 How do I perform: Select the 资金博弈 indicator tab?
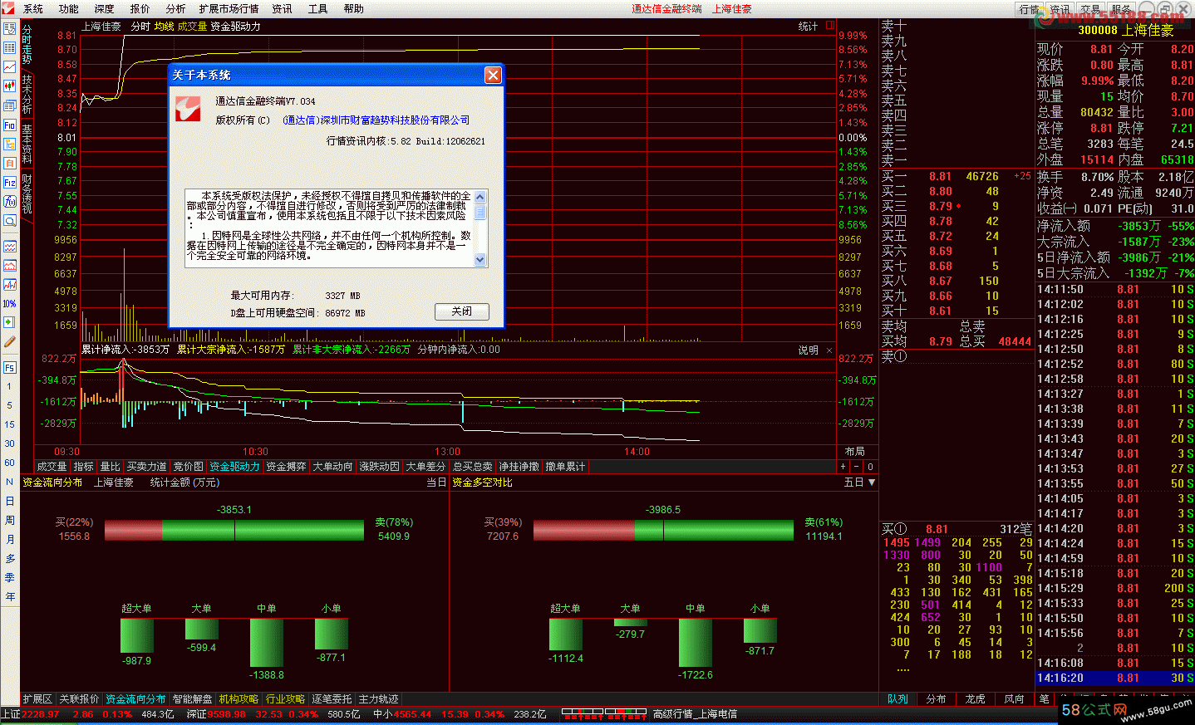coord(286,467)
